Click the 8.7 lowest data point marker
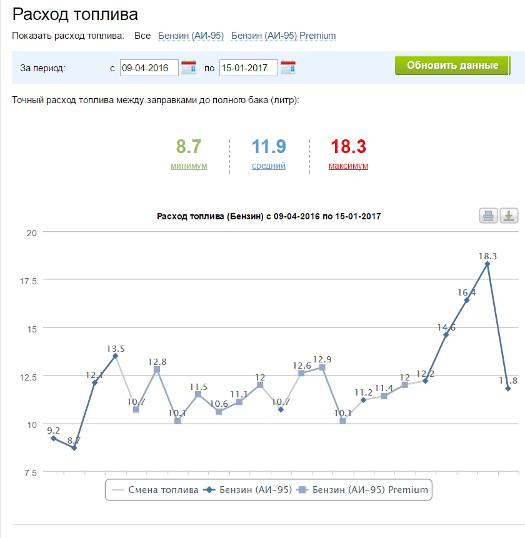The height and width of the screenshot is (538, 525). click(74, 448)
